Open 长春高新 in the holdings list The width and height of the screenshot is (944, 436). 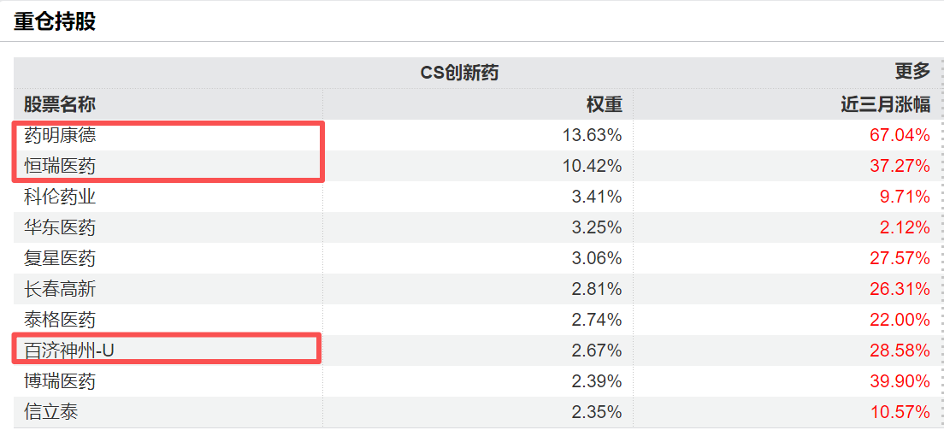(x=60, y=289)
